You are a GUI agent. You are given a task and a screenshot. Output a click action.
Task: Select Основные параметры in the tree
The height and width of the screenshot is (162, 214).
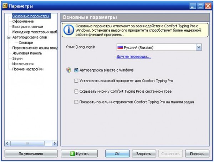pos(31,16)
